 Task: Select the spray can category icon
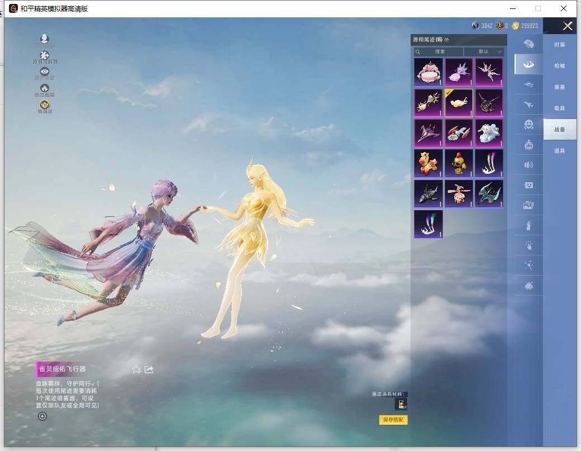pos(528,225)
